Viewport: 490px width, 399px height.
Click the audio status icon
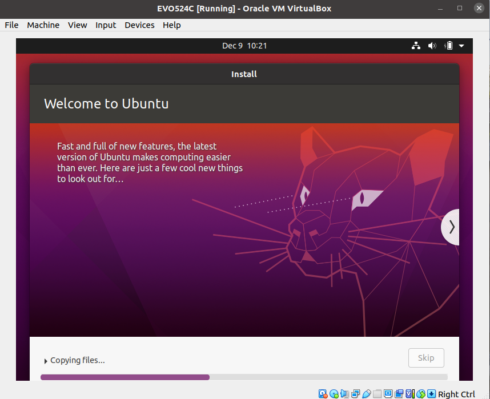pos(345,394)
